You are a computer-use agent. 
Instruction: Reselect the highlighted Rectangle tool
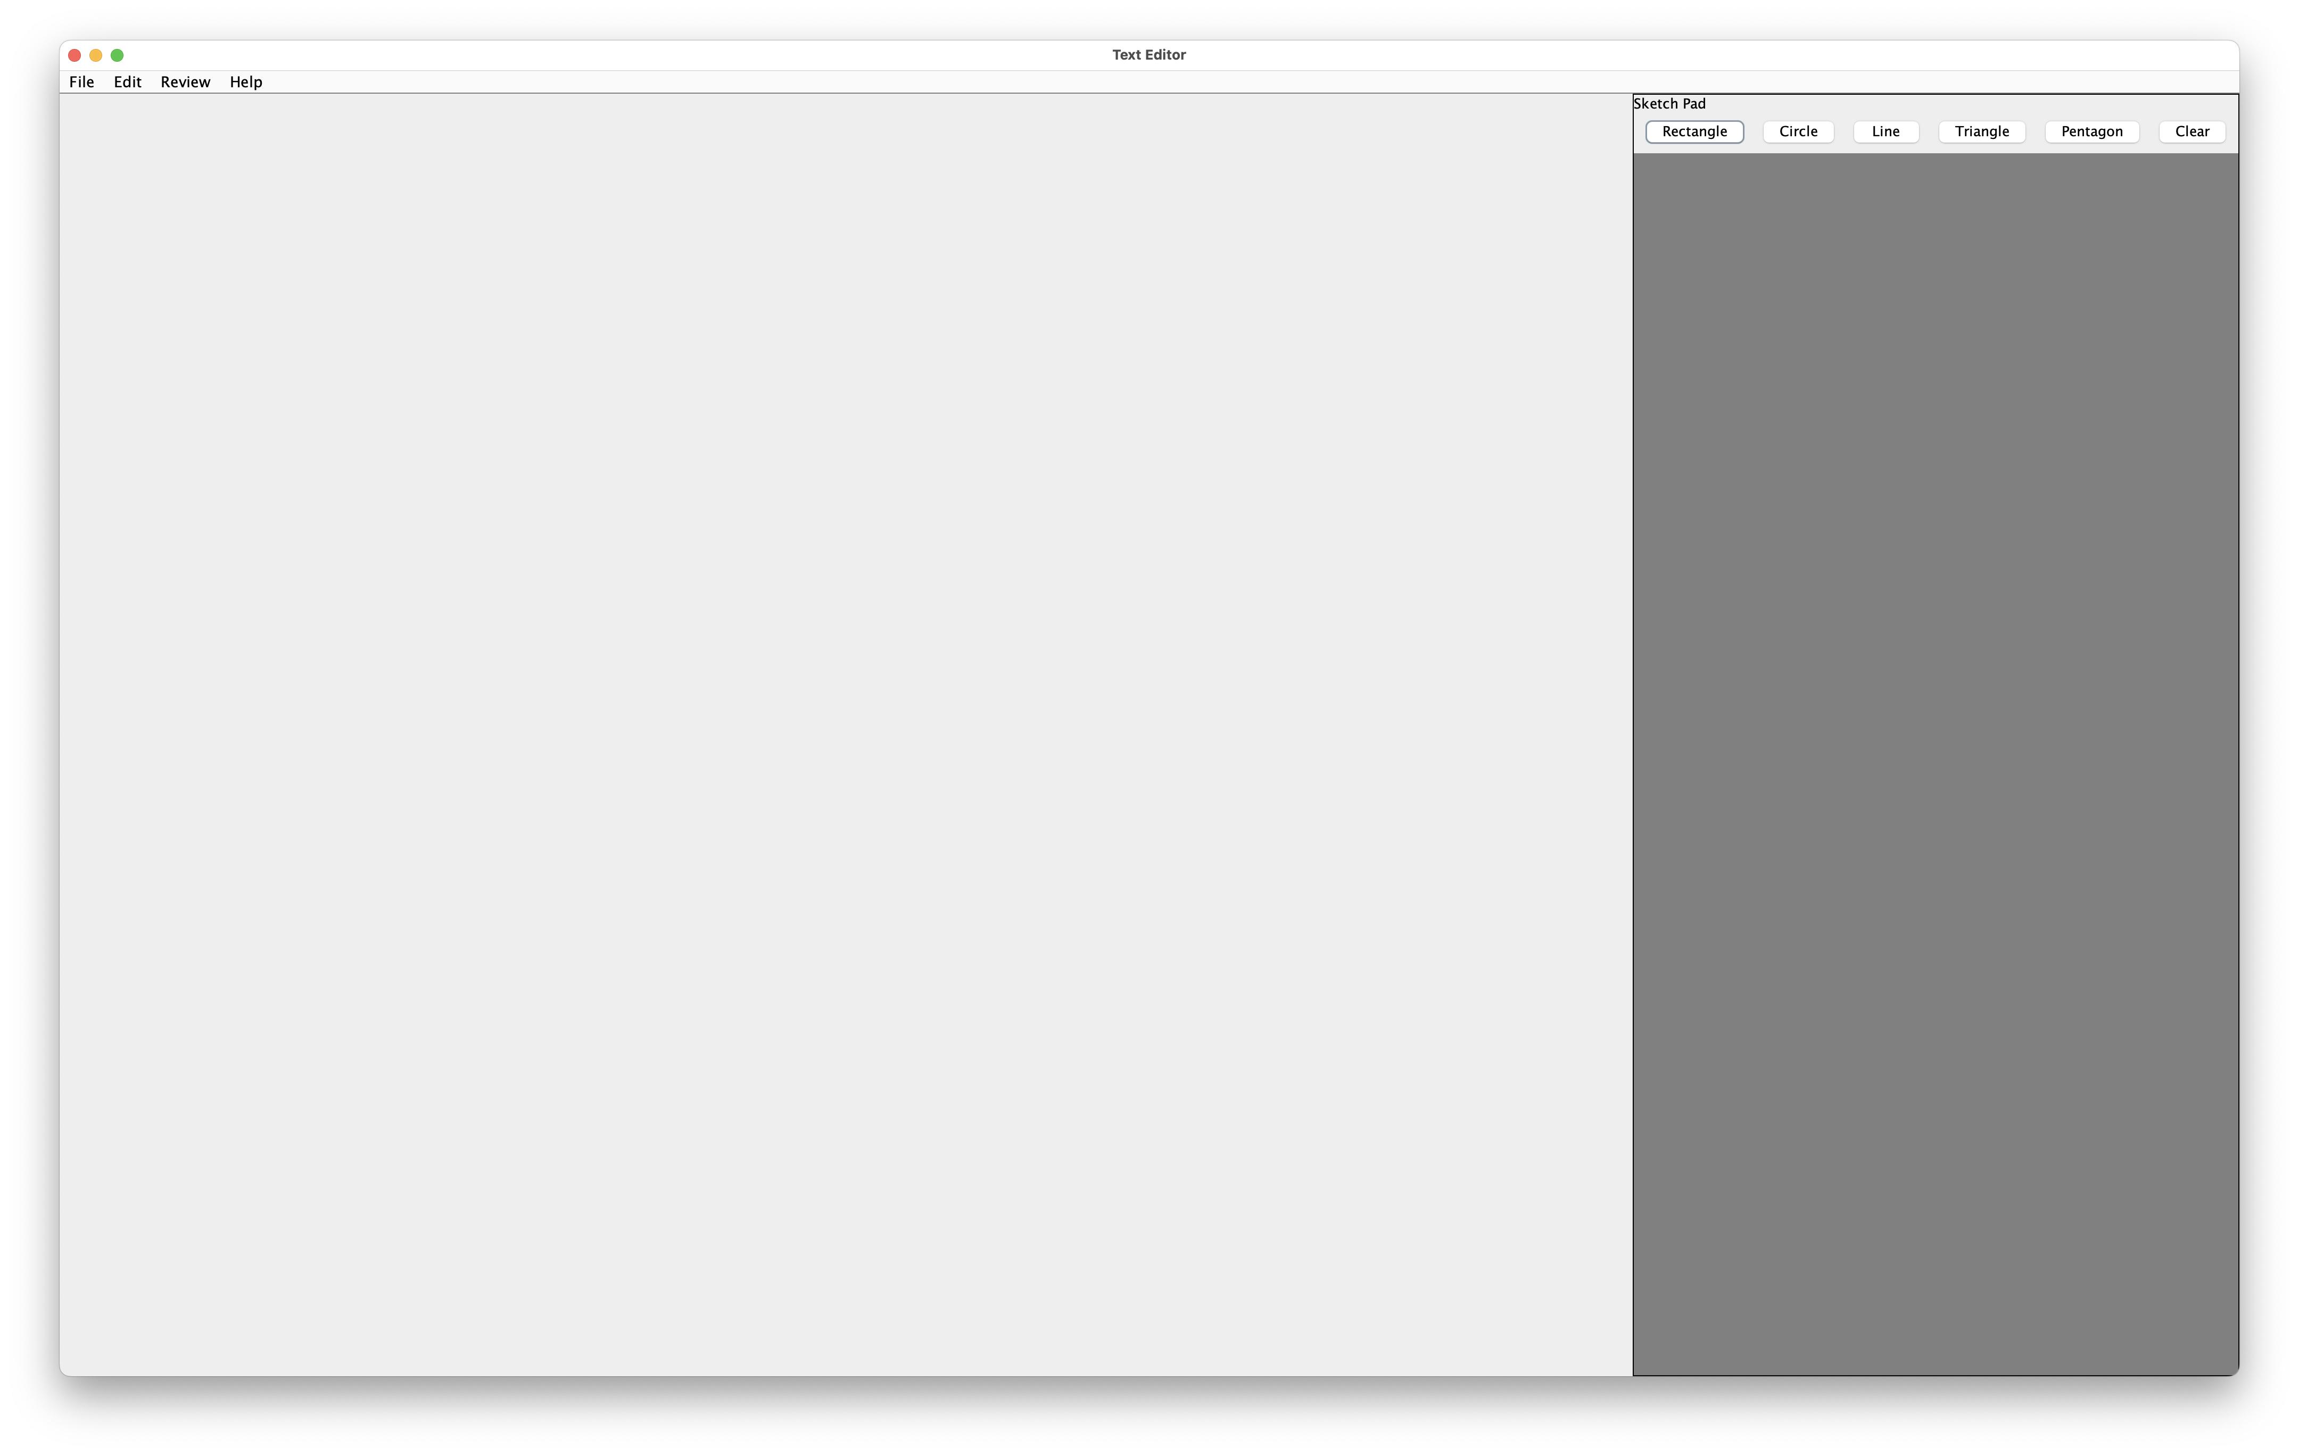[1694, 131]
